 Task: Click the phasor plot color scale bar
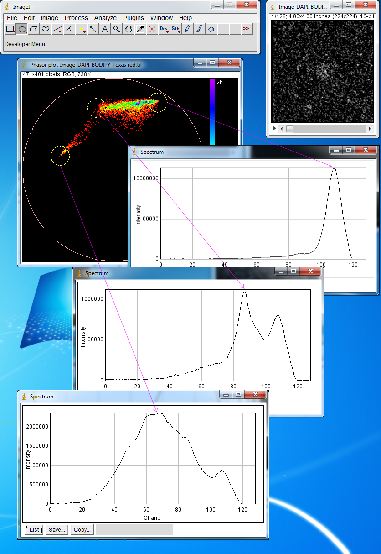click(212, 112)
